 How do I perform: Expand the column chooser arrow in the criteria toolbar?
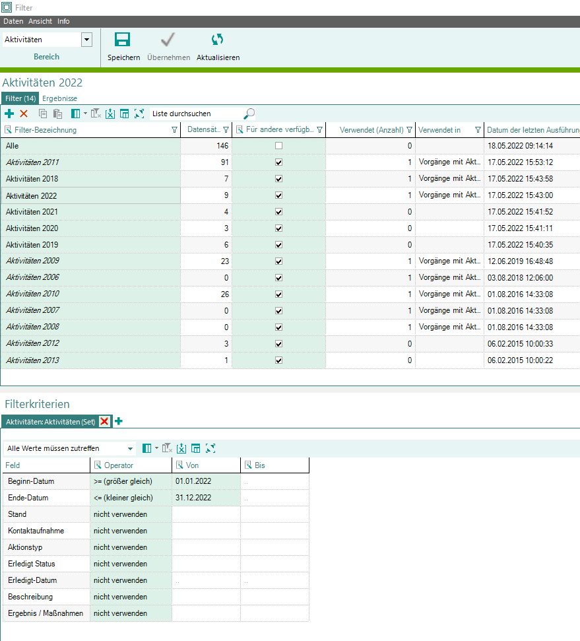click(156, 448)
